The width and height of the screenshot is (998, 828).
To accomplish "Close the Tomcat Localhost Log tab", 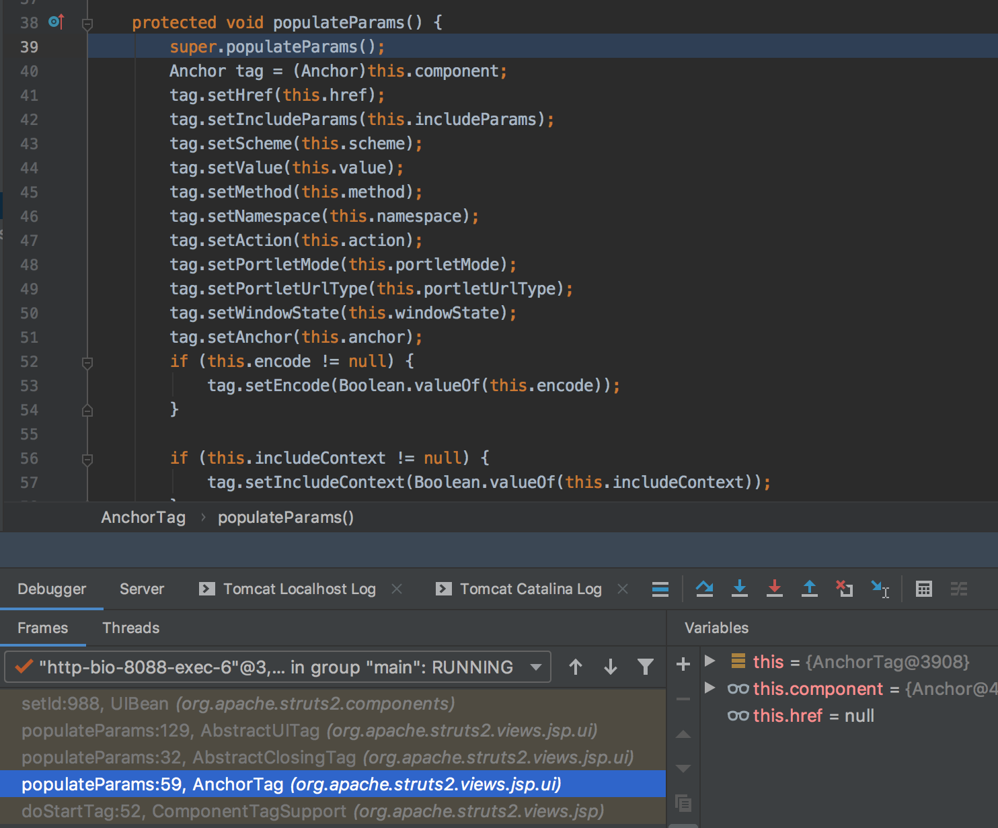I will 397,589.
